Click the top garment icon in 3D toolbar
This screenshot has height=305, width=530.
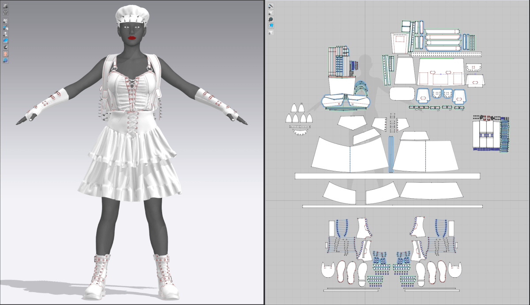(6, 6)
